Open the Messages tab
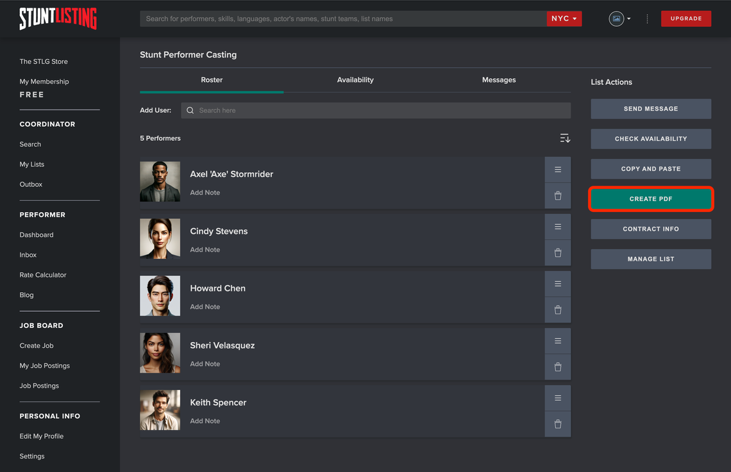 499,80
